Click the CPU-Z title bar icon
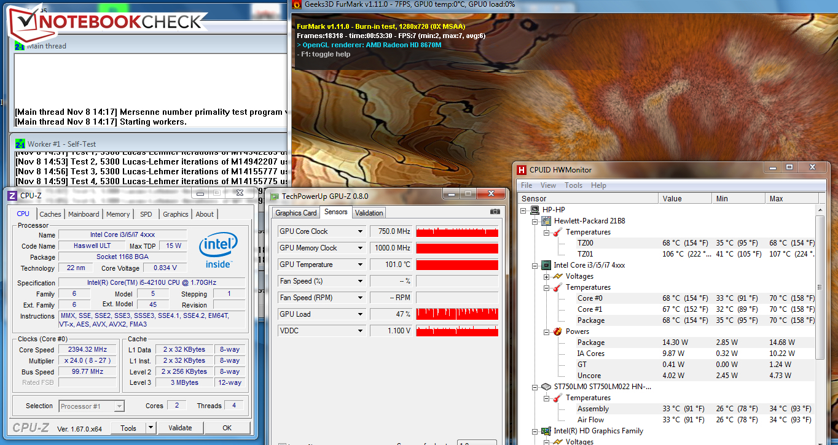 12,196
